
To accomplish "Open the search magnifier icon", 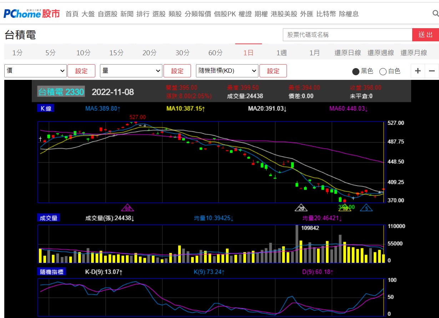I will point(435,14).
